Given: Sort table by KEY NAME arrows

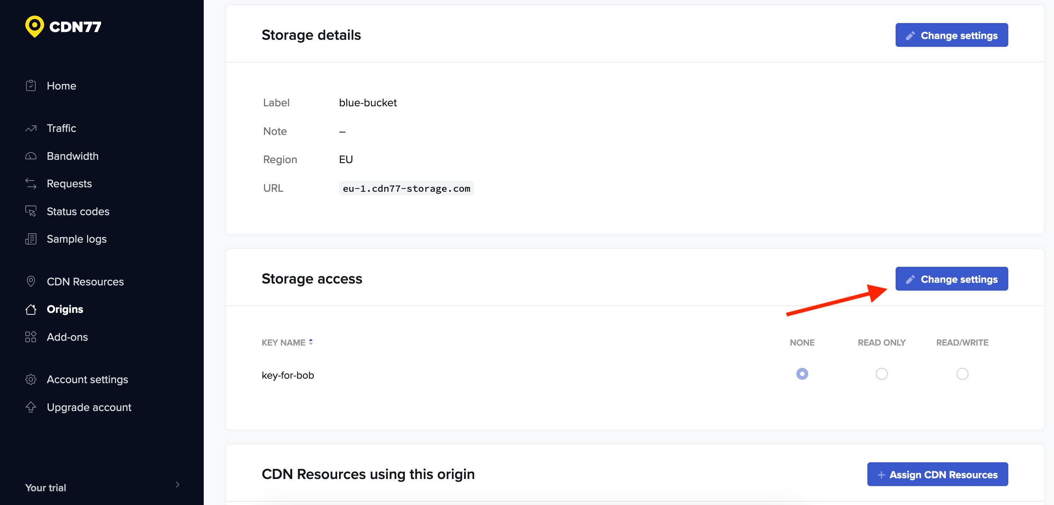Looking at the screenshot, I should 311,342.
